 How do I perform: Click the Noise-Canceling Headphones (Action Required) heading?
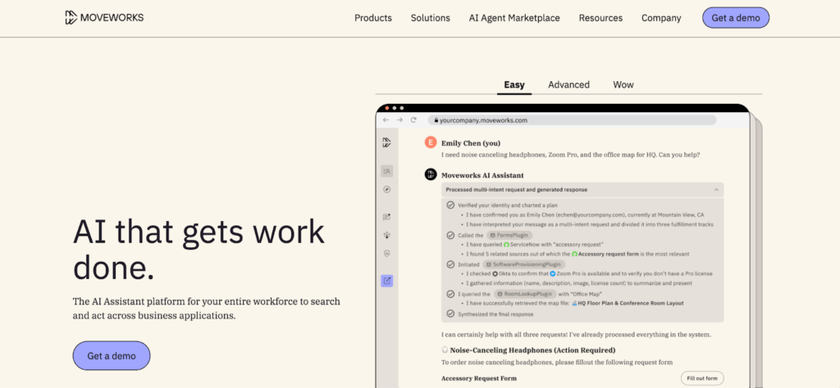(532, 350)
